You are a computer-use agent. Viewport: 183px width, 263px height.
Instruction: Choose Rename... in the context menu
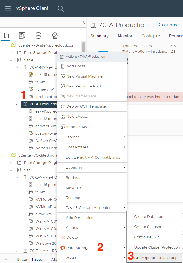[x=92, y=198]
